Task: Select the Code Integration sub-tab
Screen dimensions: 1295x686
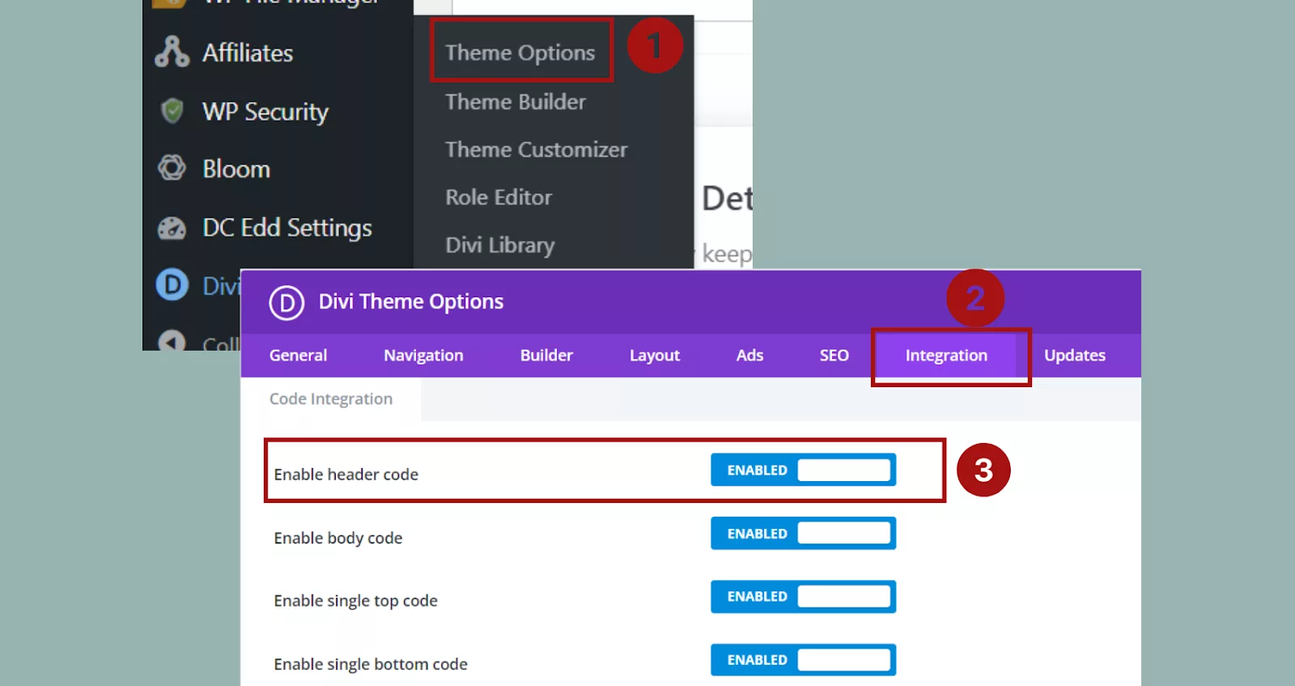Action: pyautogui.click(x=331, y=399)
